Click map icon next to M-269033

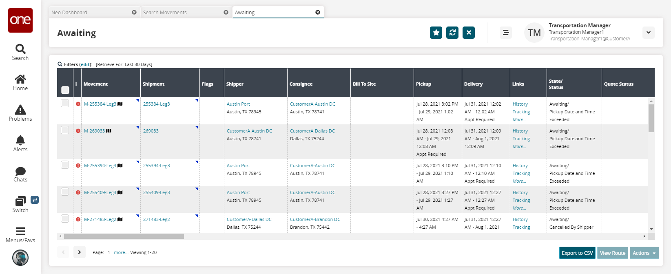pyautogui.click(x=109, y=131)
